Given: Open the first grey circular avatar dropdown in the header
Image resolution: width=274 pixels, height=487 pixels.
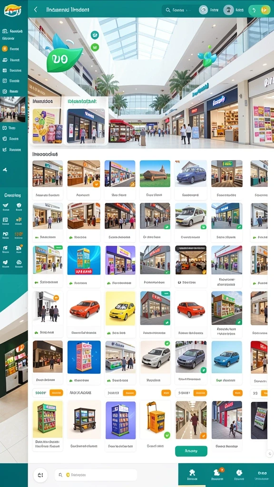Looking at the screenshot, I should pyautogui.click(x=203, y=10).
